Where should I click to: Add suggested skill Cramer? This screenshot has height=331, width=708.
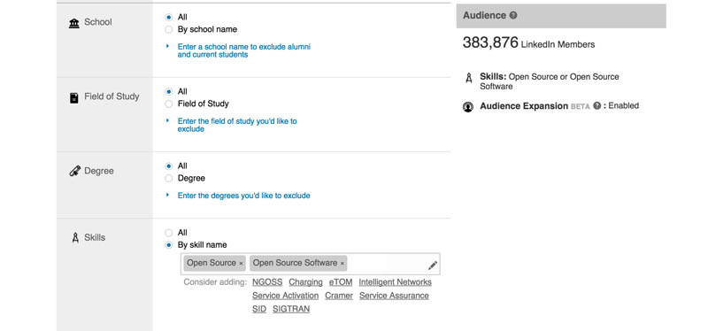tap(339, 296)
